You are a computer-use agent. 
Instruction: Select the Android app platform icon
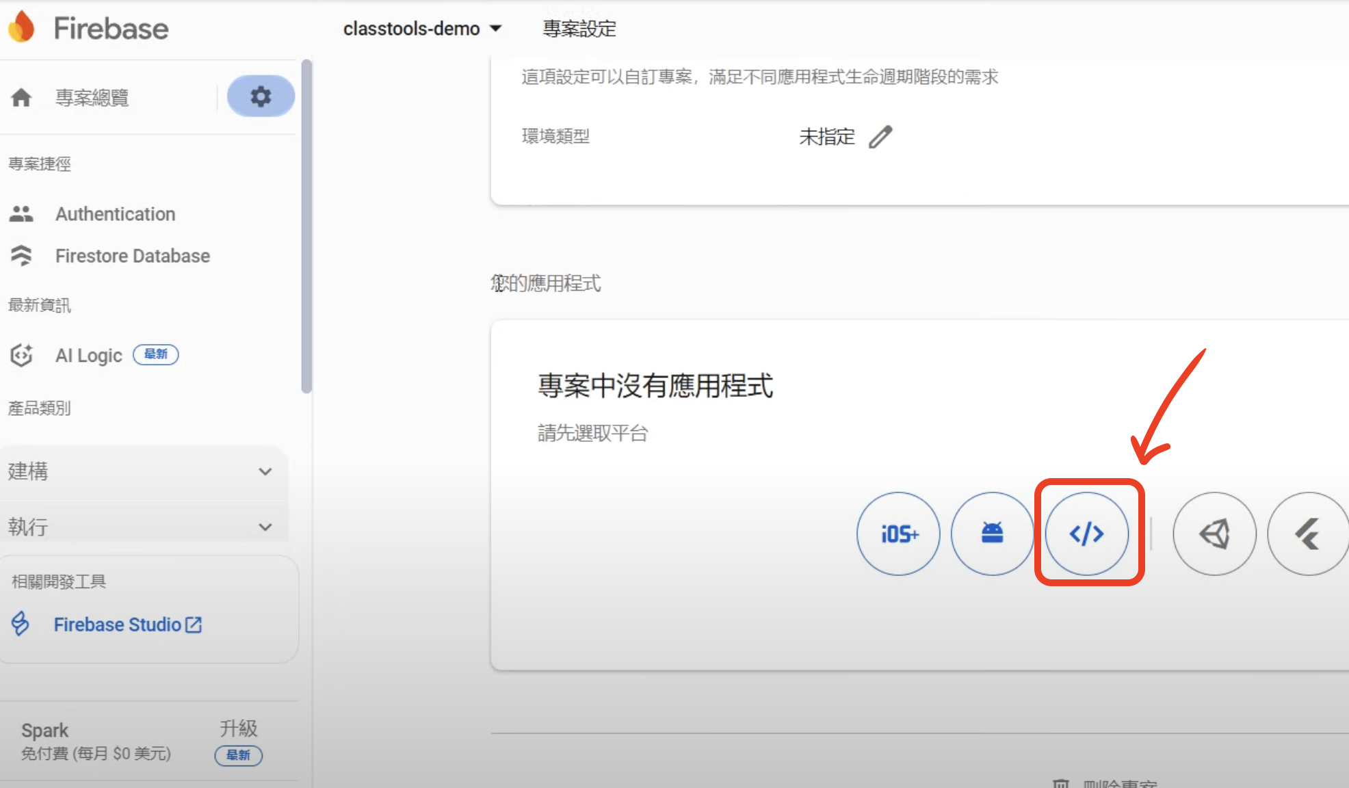pos(992,534)
